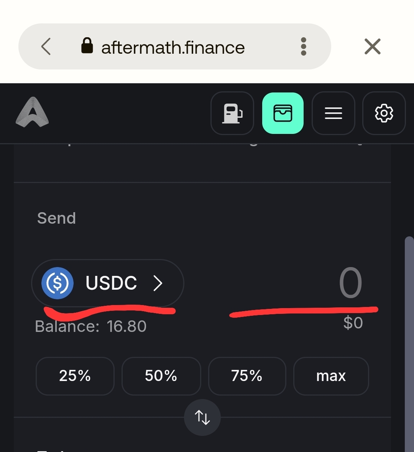Viewport: 414px width, 452px height.
Task: Tap the aftermath.finance address bar
Action: pos(173,48)
